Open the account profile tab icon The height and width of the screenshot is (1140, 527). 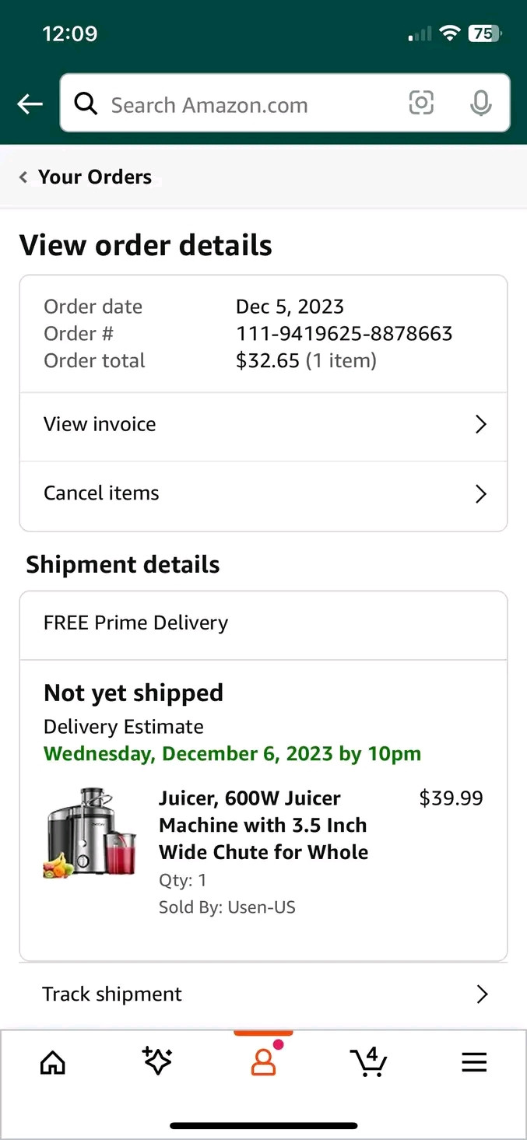(264, 1061)
